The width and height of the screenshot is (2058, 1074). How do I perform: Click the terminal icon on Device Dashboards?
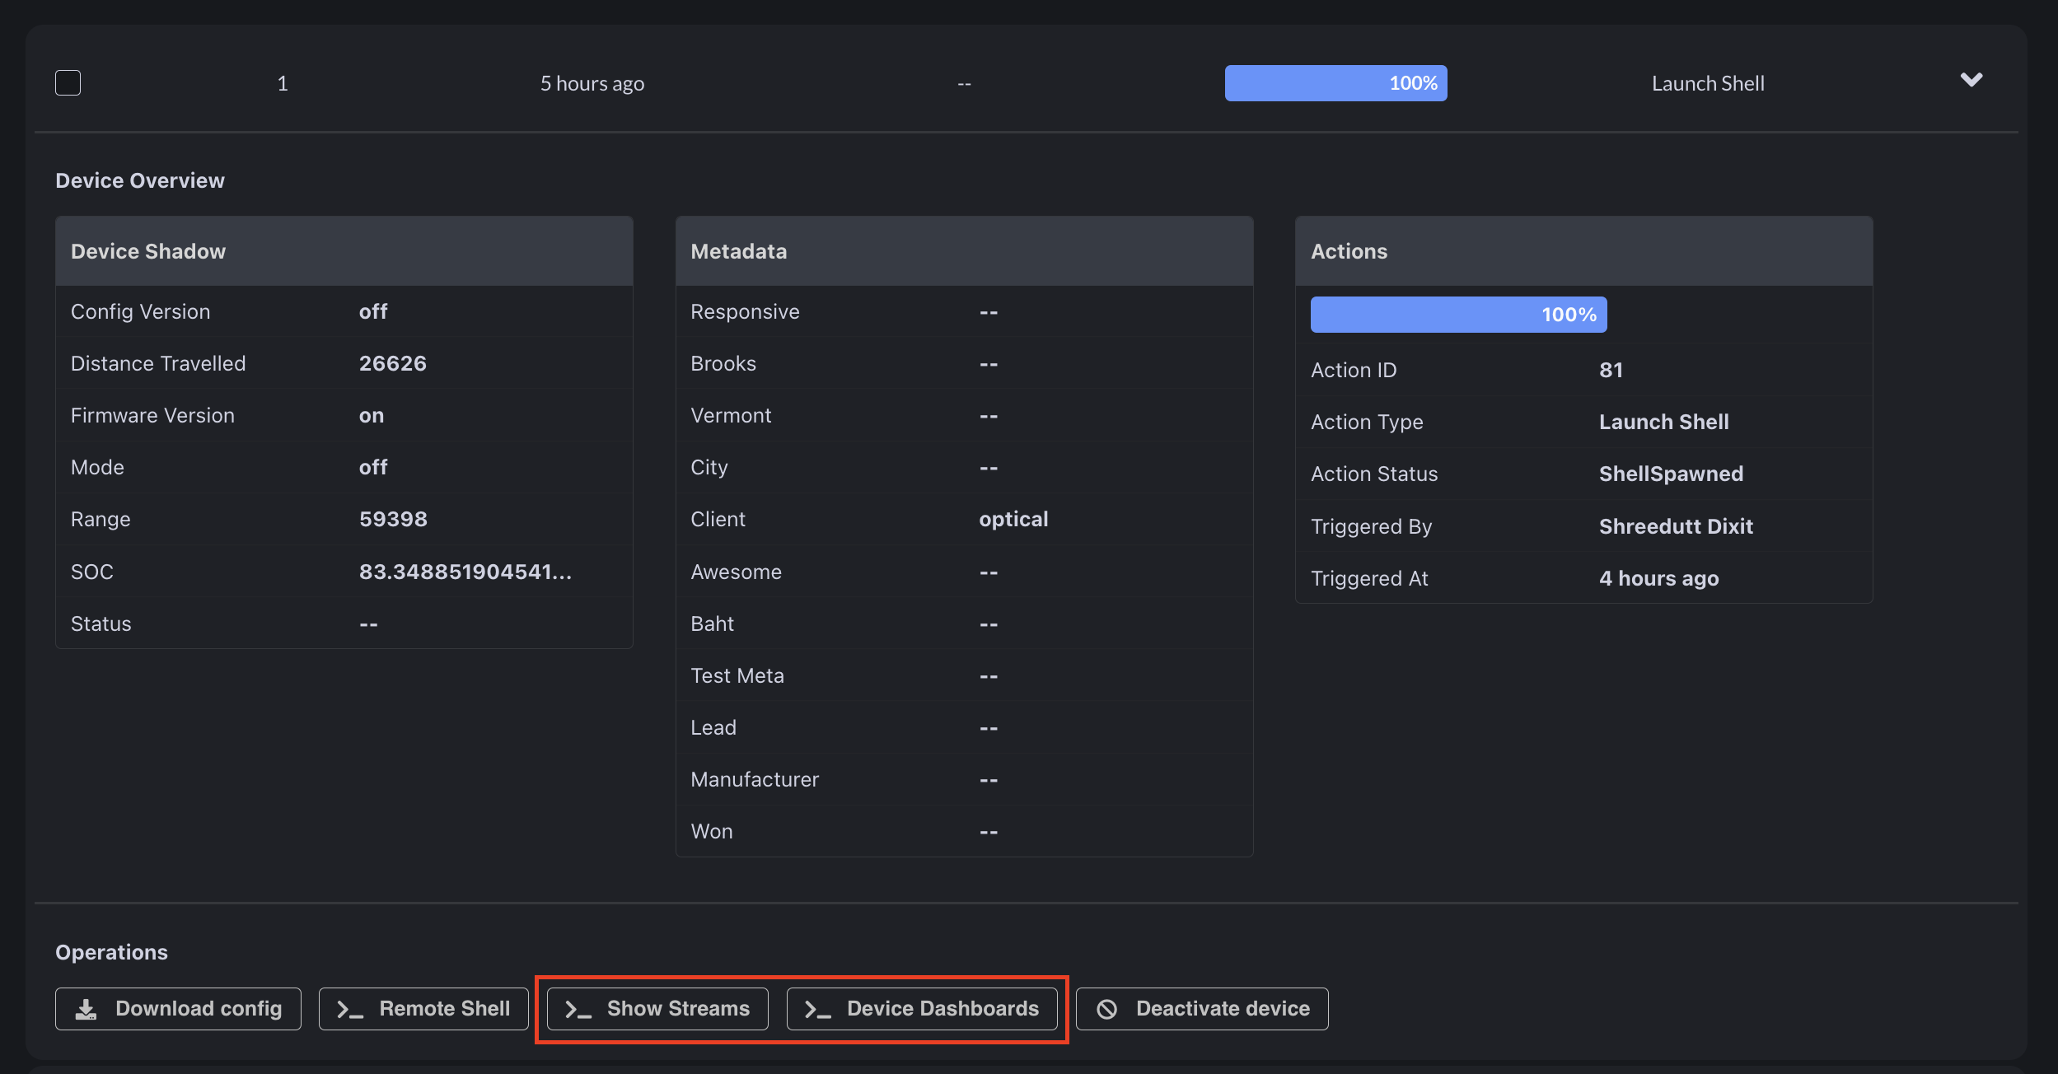(817, 1010)
